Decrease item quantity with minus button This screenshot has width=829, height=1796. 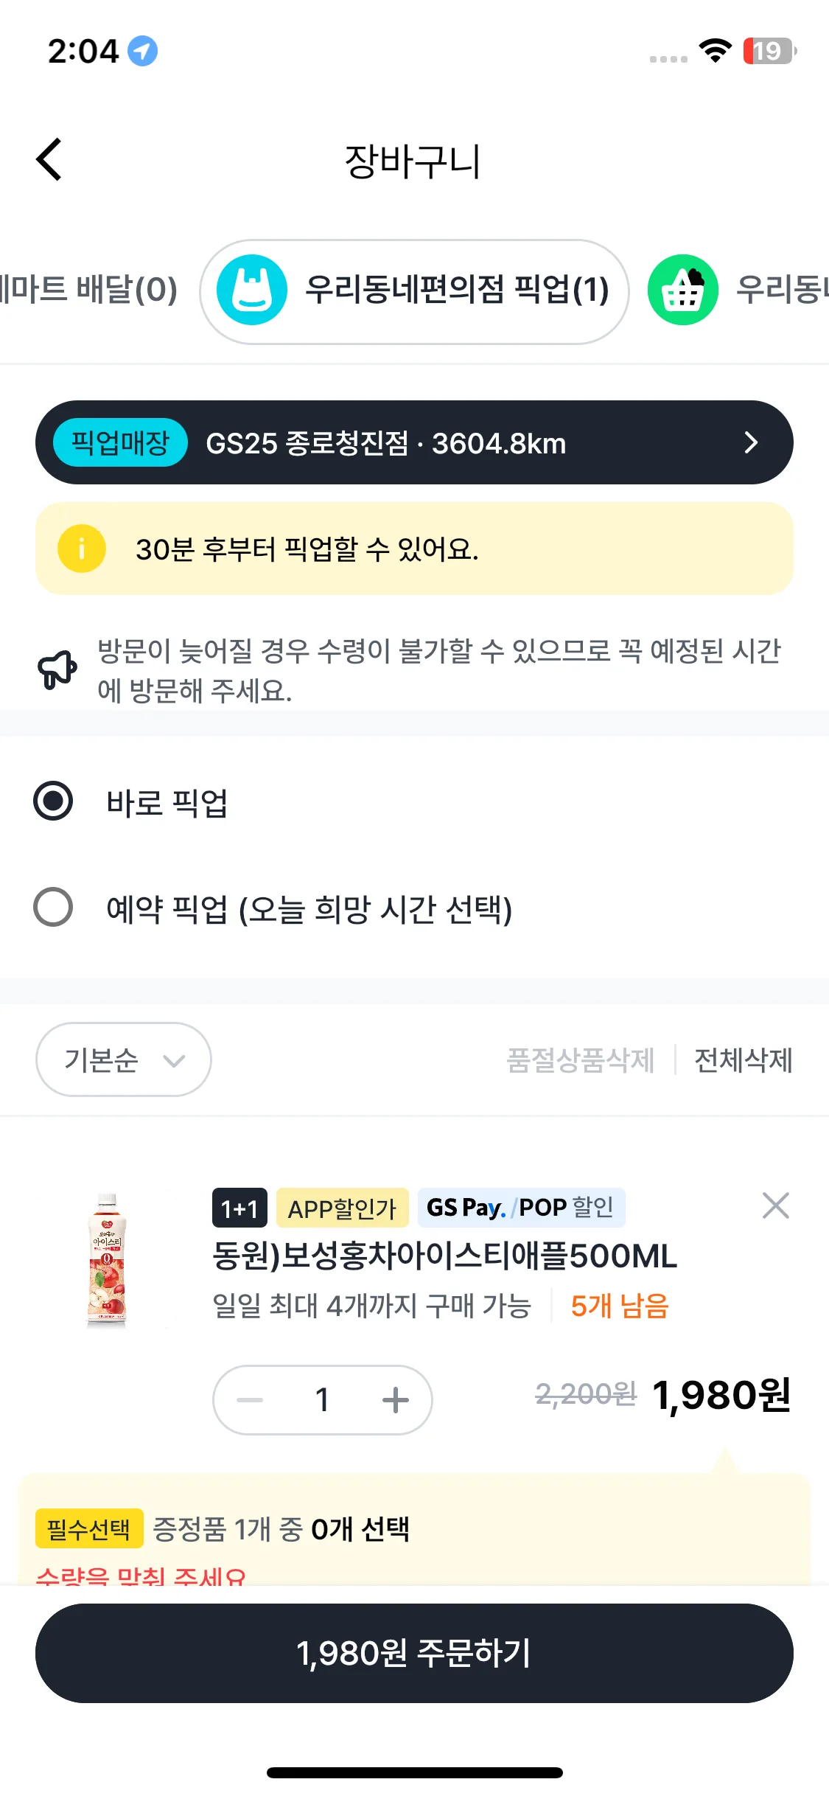click(251, 1399)
